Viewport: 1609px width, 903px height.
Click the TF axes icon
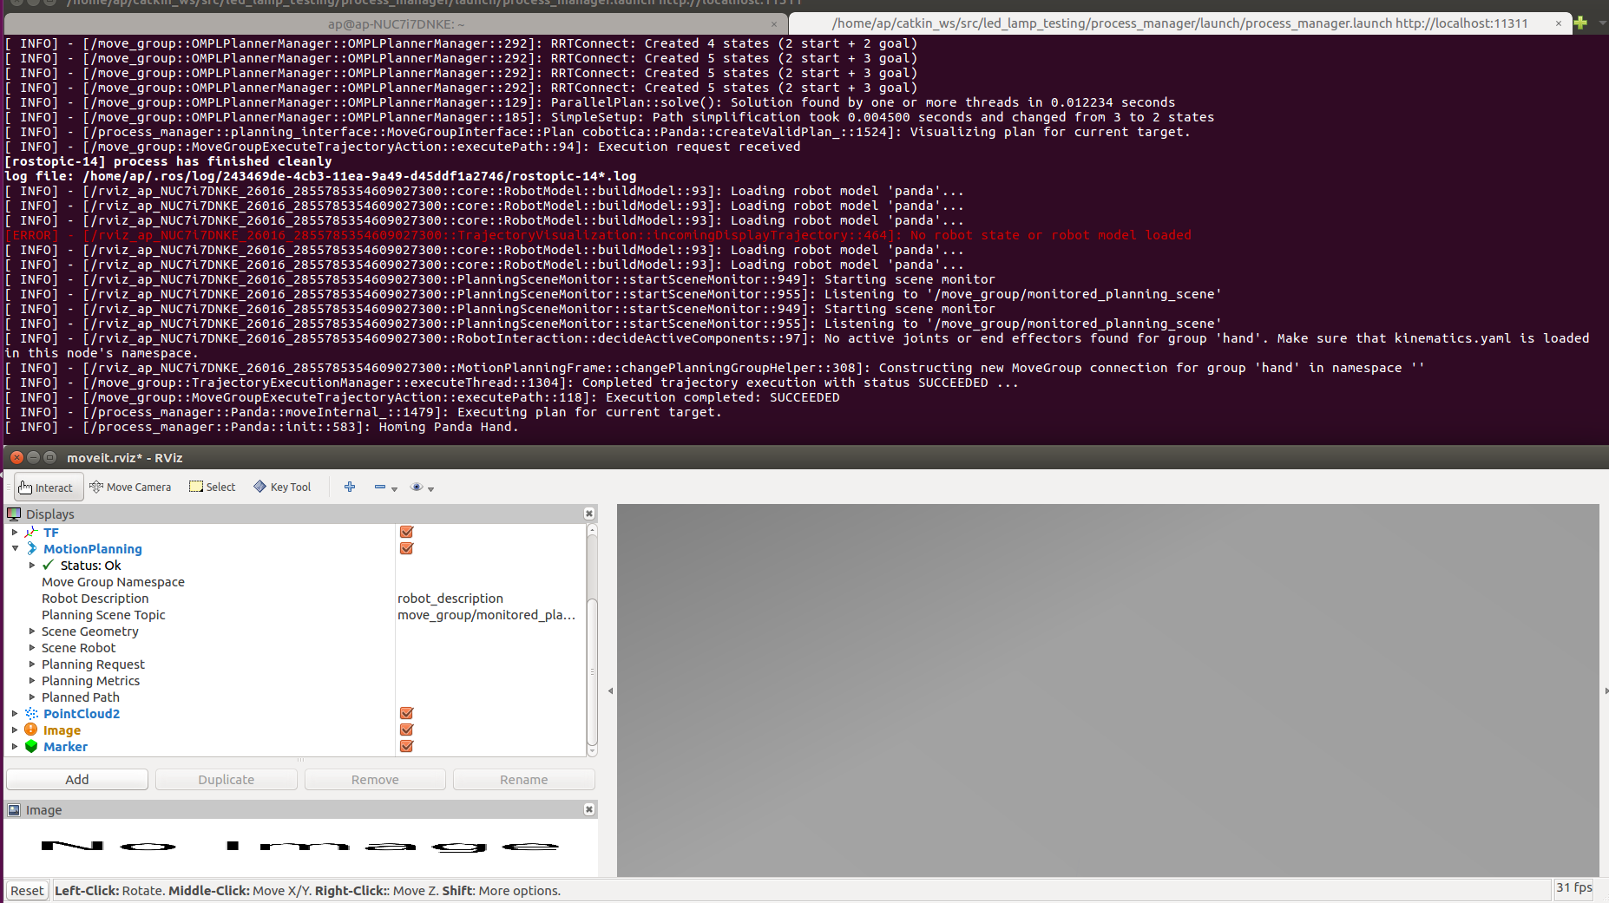point(31,533)
